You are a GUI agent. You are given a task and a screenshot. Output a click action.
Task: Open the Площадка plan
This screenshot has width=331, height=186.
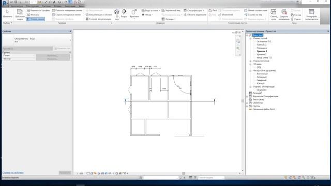click(x=262, y=48)
